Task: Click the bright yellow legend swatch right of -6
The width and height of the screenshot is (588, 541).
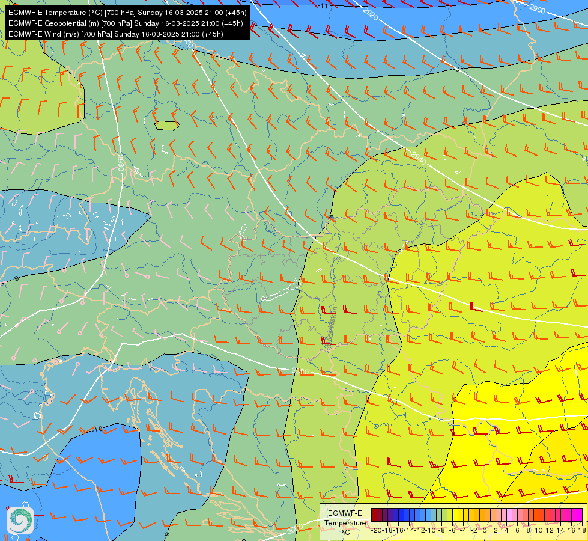Action: click(x=455, y=515)
